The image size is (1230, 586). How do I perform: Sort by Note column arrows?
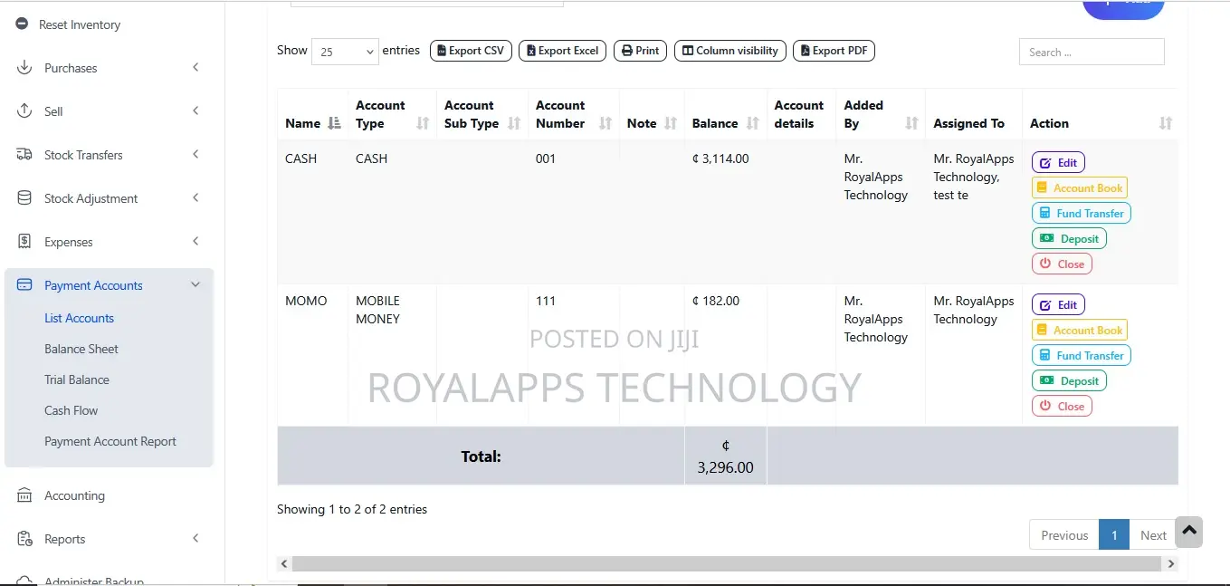tap(671, 123)
